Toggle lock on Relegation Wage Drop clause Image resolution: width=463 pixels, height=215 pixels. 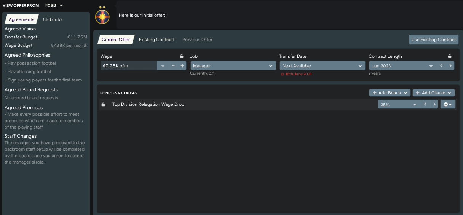(x=103, y=104)
